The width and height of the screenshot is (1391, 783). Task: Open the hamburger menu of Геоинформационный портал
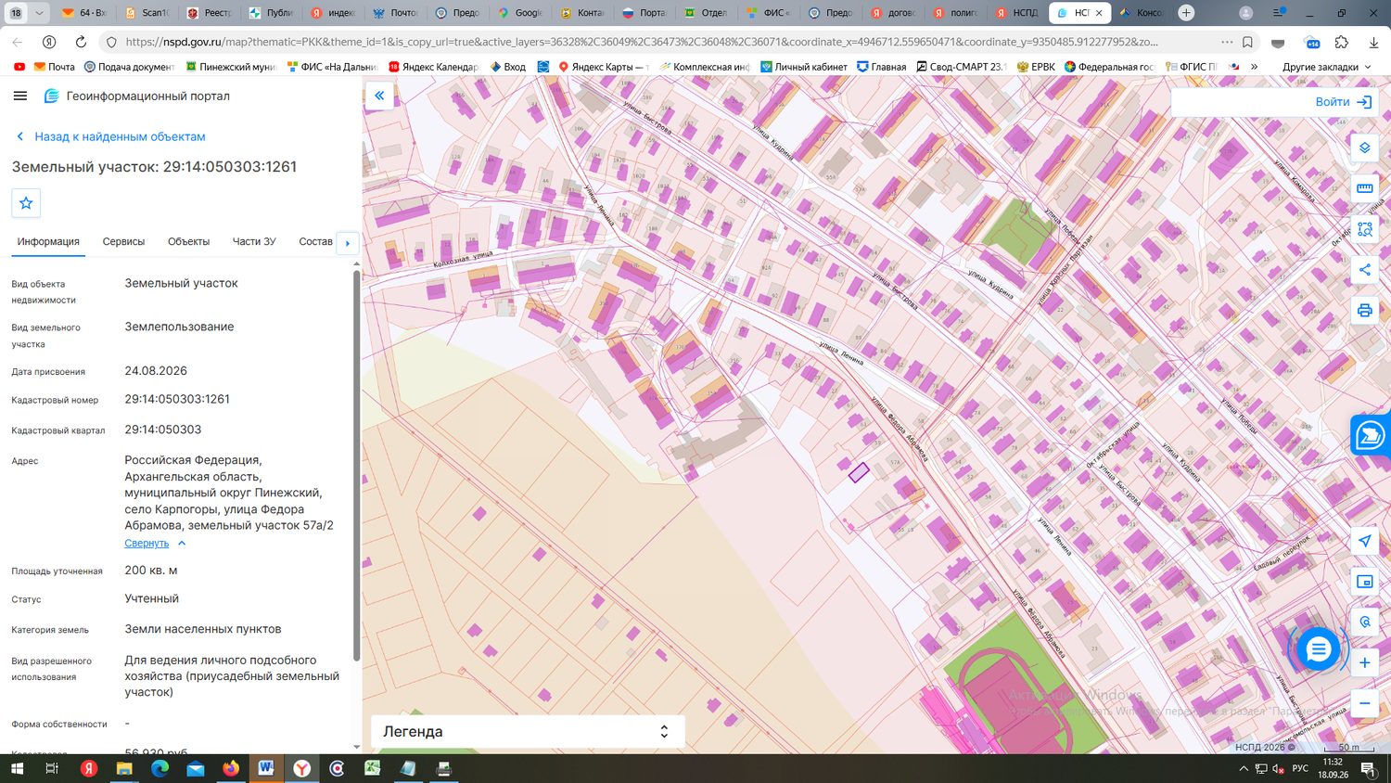pos(20,96)
